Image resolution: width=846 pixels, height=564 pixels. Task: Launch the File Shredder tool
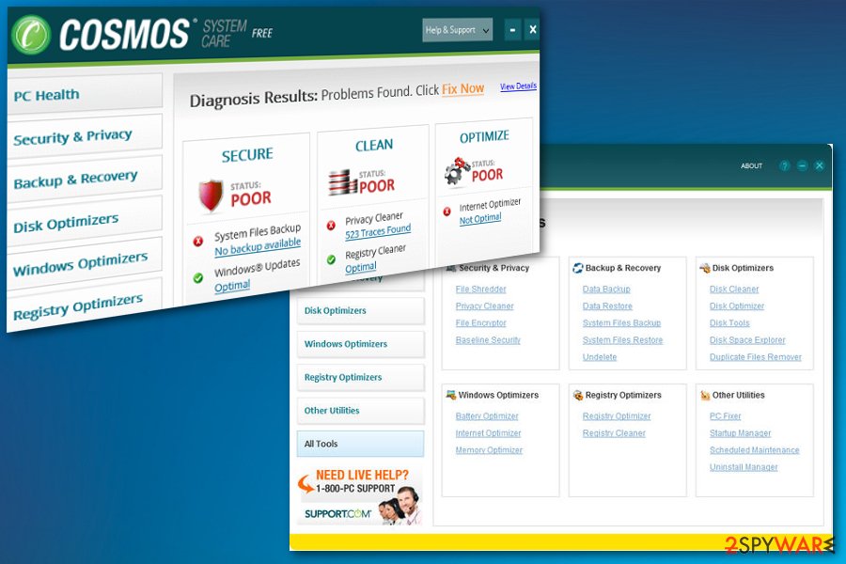tap(480, 290)
